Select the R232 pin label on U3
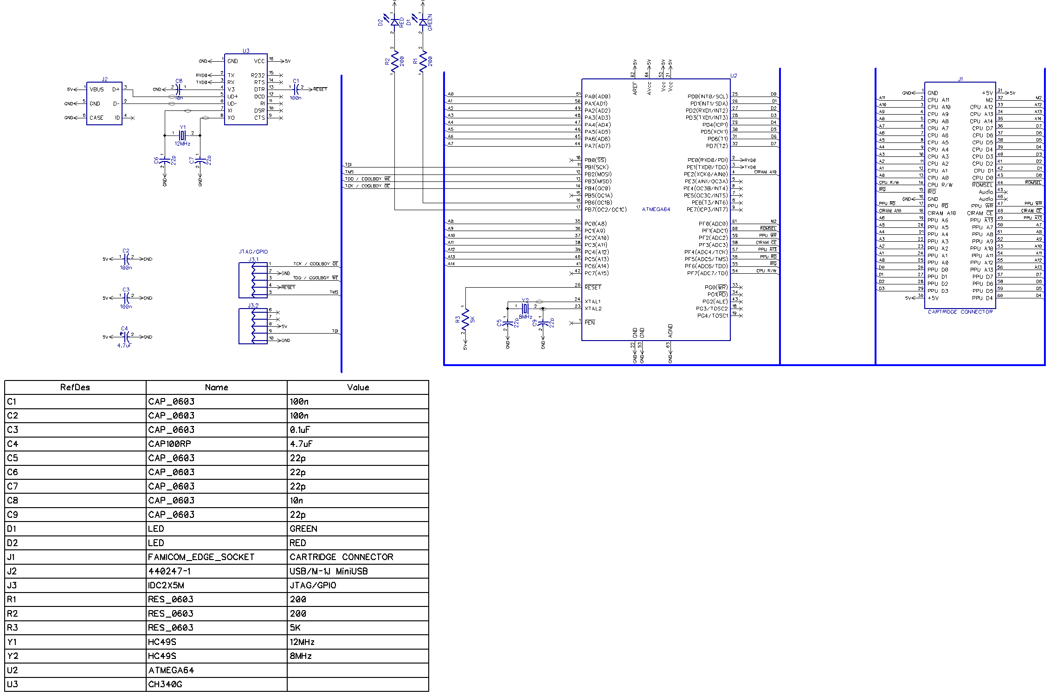 258,76
